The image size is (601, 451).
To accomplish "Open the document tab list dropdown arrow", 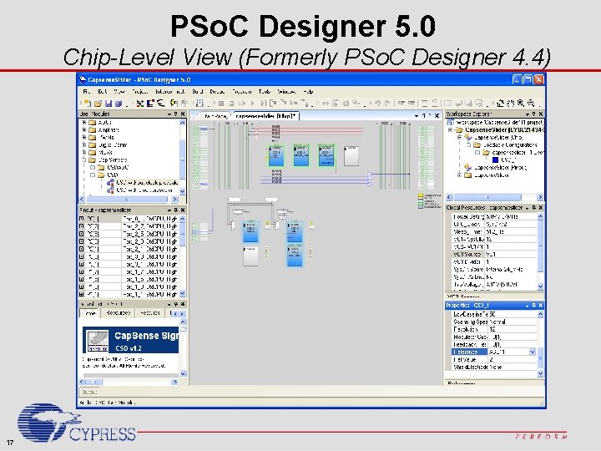I will point(417,115).
